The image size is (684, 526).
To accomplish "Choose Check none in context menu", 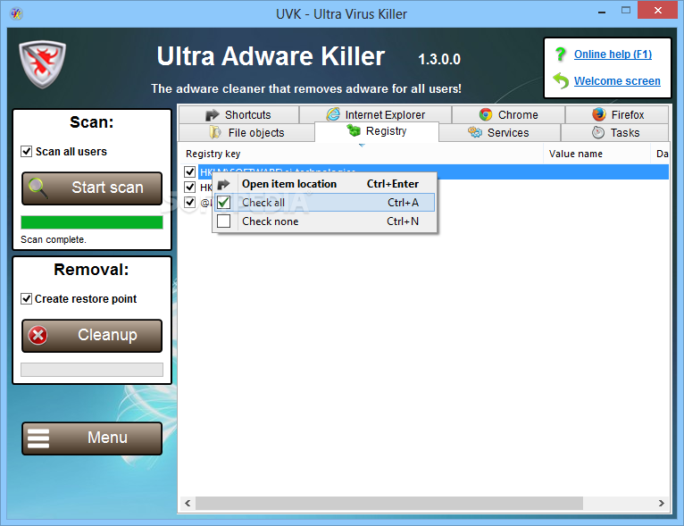I will [324, 221].
